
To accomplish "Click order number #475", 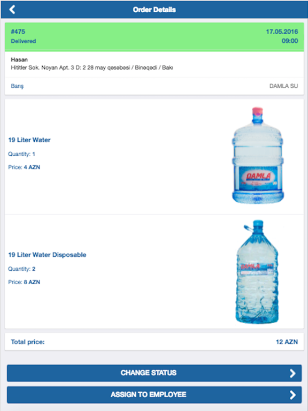I will [18, 32].
